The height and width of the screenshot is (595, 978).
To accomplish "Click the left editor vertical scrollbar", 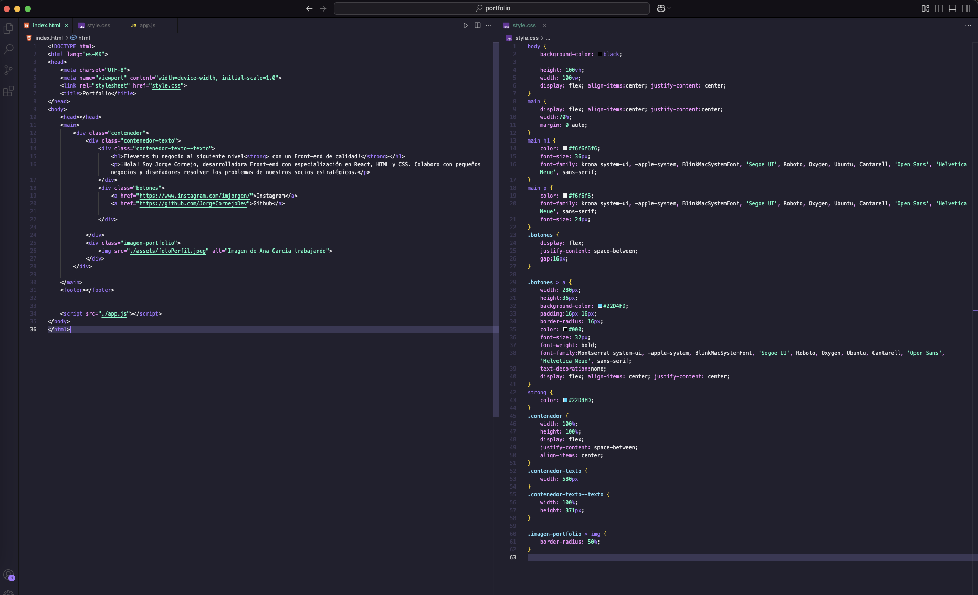I will pos(496,230).
